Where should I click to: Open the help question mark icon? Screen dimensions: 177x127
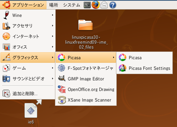(113, 5)
